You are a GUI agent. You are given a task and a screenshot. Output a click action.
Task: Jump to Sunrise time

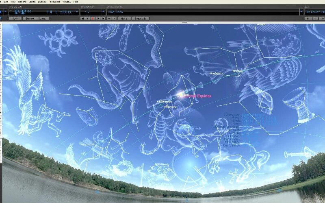click(30, 18)
